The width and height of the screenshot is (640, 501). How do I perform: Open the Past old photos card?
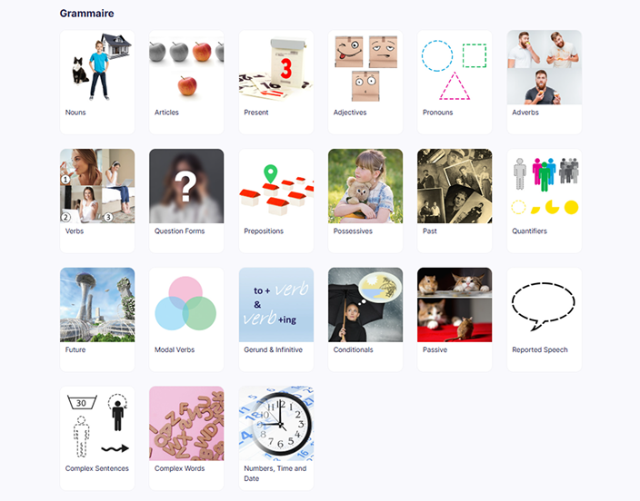coord(455,201)
